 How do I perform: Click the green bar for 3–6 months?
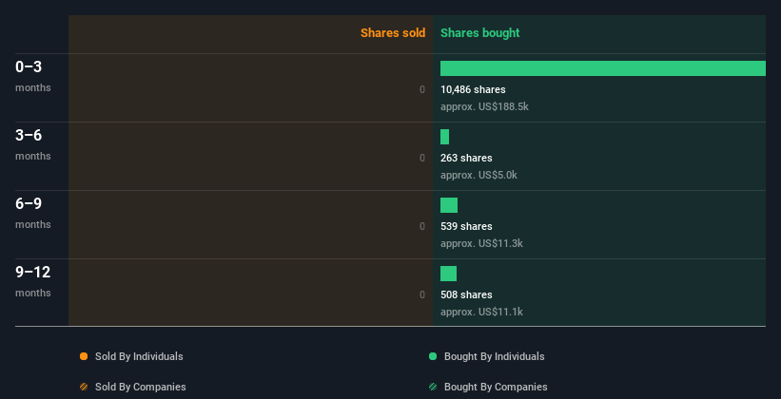click(x=445, y=137)
